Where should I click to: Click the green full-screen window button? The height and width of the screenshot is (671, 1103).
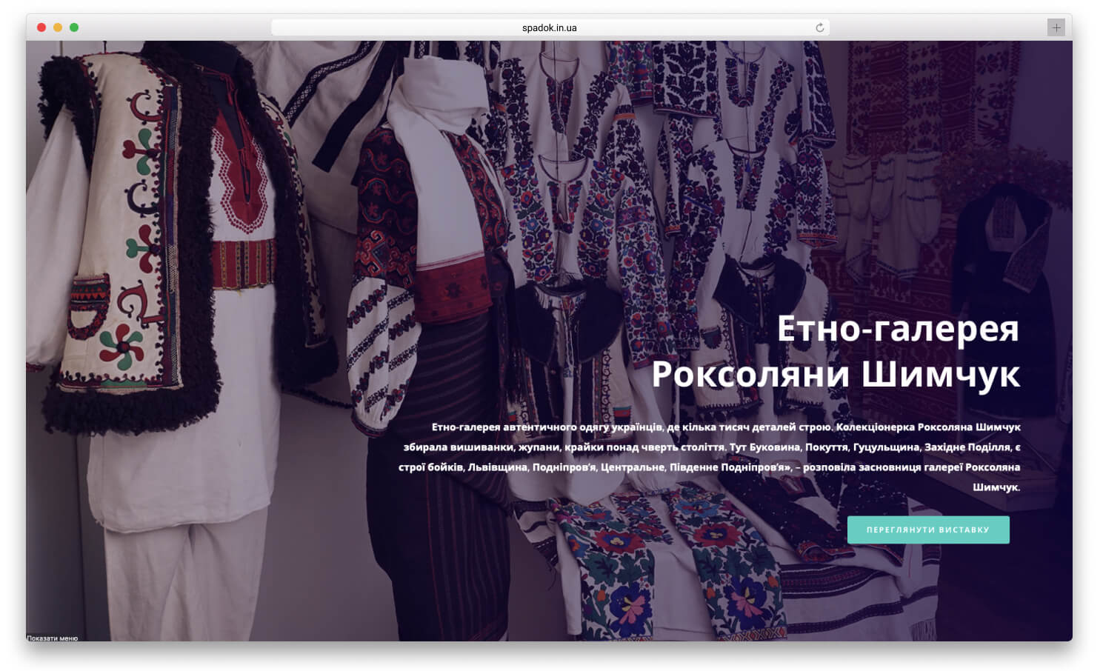(74, 27)
